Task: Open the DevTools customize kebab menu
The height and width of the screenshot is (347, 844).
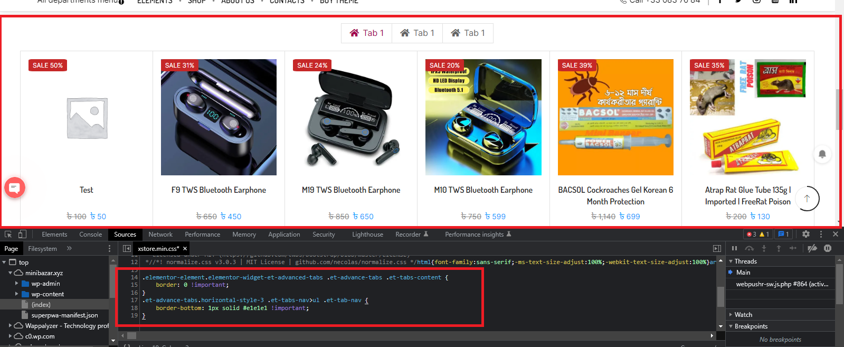Action: (x=821, y=234)
